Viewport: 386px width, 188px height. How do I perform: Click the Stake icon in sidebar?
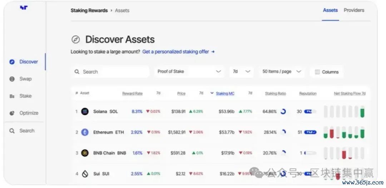pos(12,96)
